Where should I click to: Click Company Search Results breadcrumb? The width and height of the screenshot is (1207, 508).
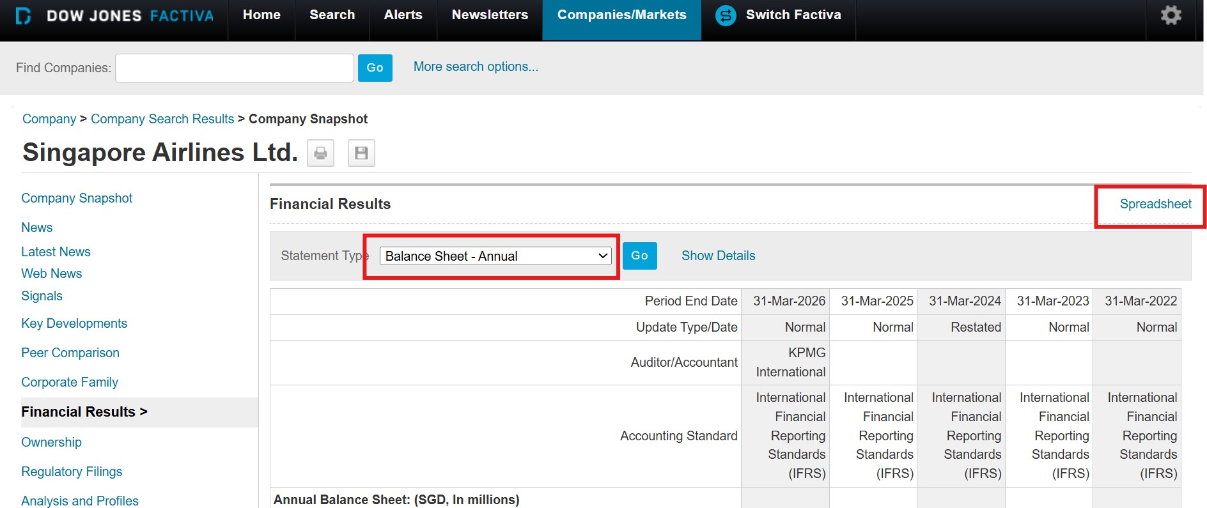(162, 119)
